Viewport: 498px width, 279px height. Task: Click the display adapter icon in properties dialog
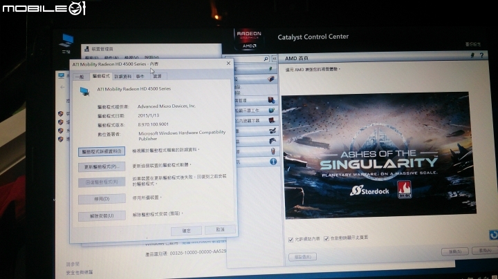coord(84,91)
